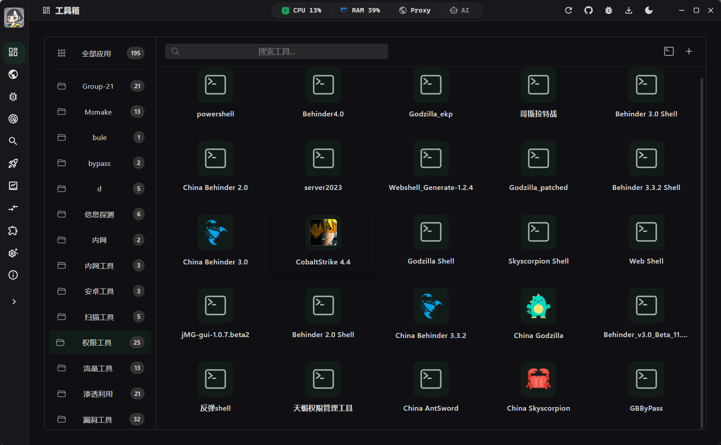The width and height of the screenshot is (721, 445).
Task: Open China Skyscorpion crab icon
Action: pyautogui.click(x=539, y=379)
